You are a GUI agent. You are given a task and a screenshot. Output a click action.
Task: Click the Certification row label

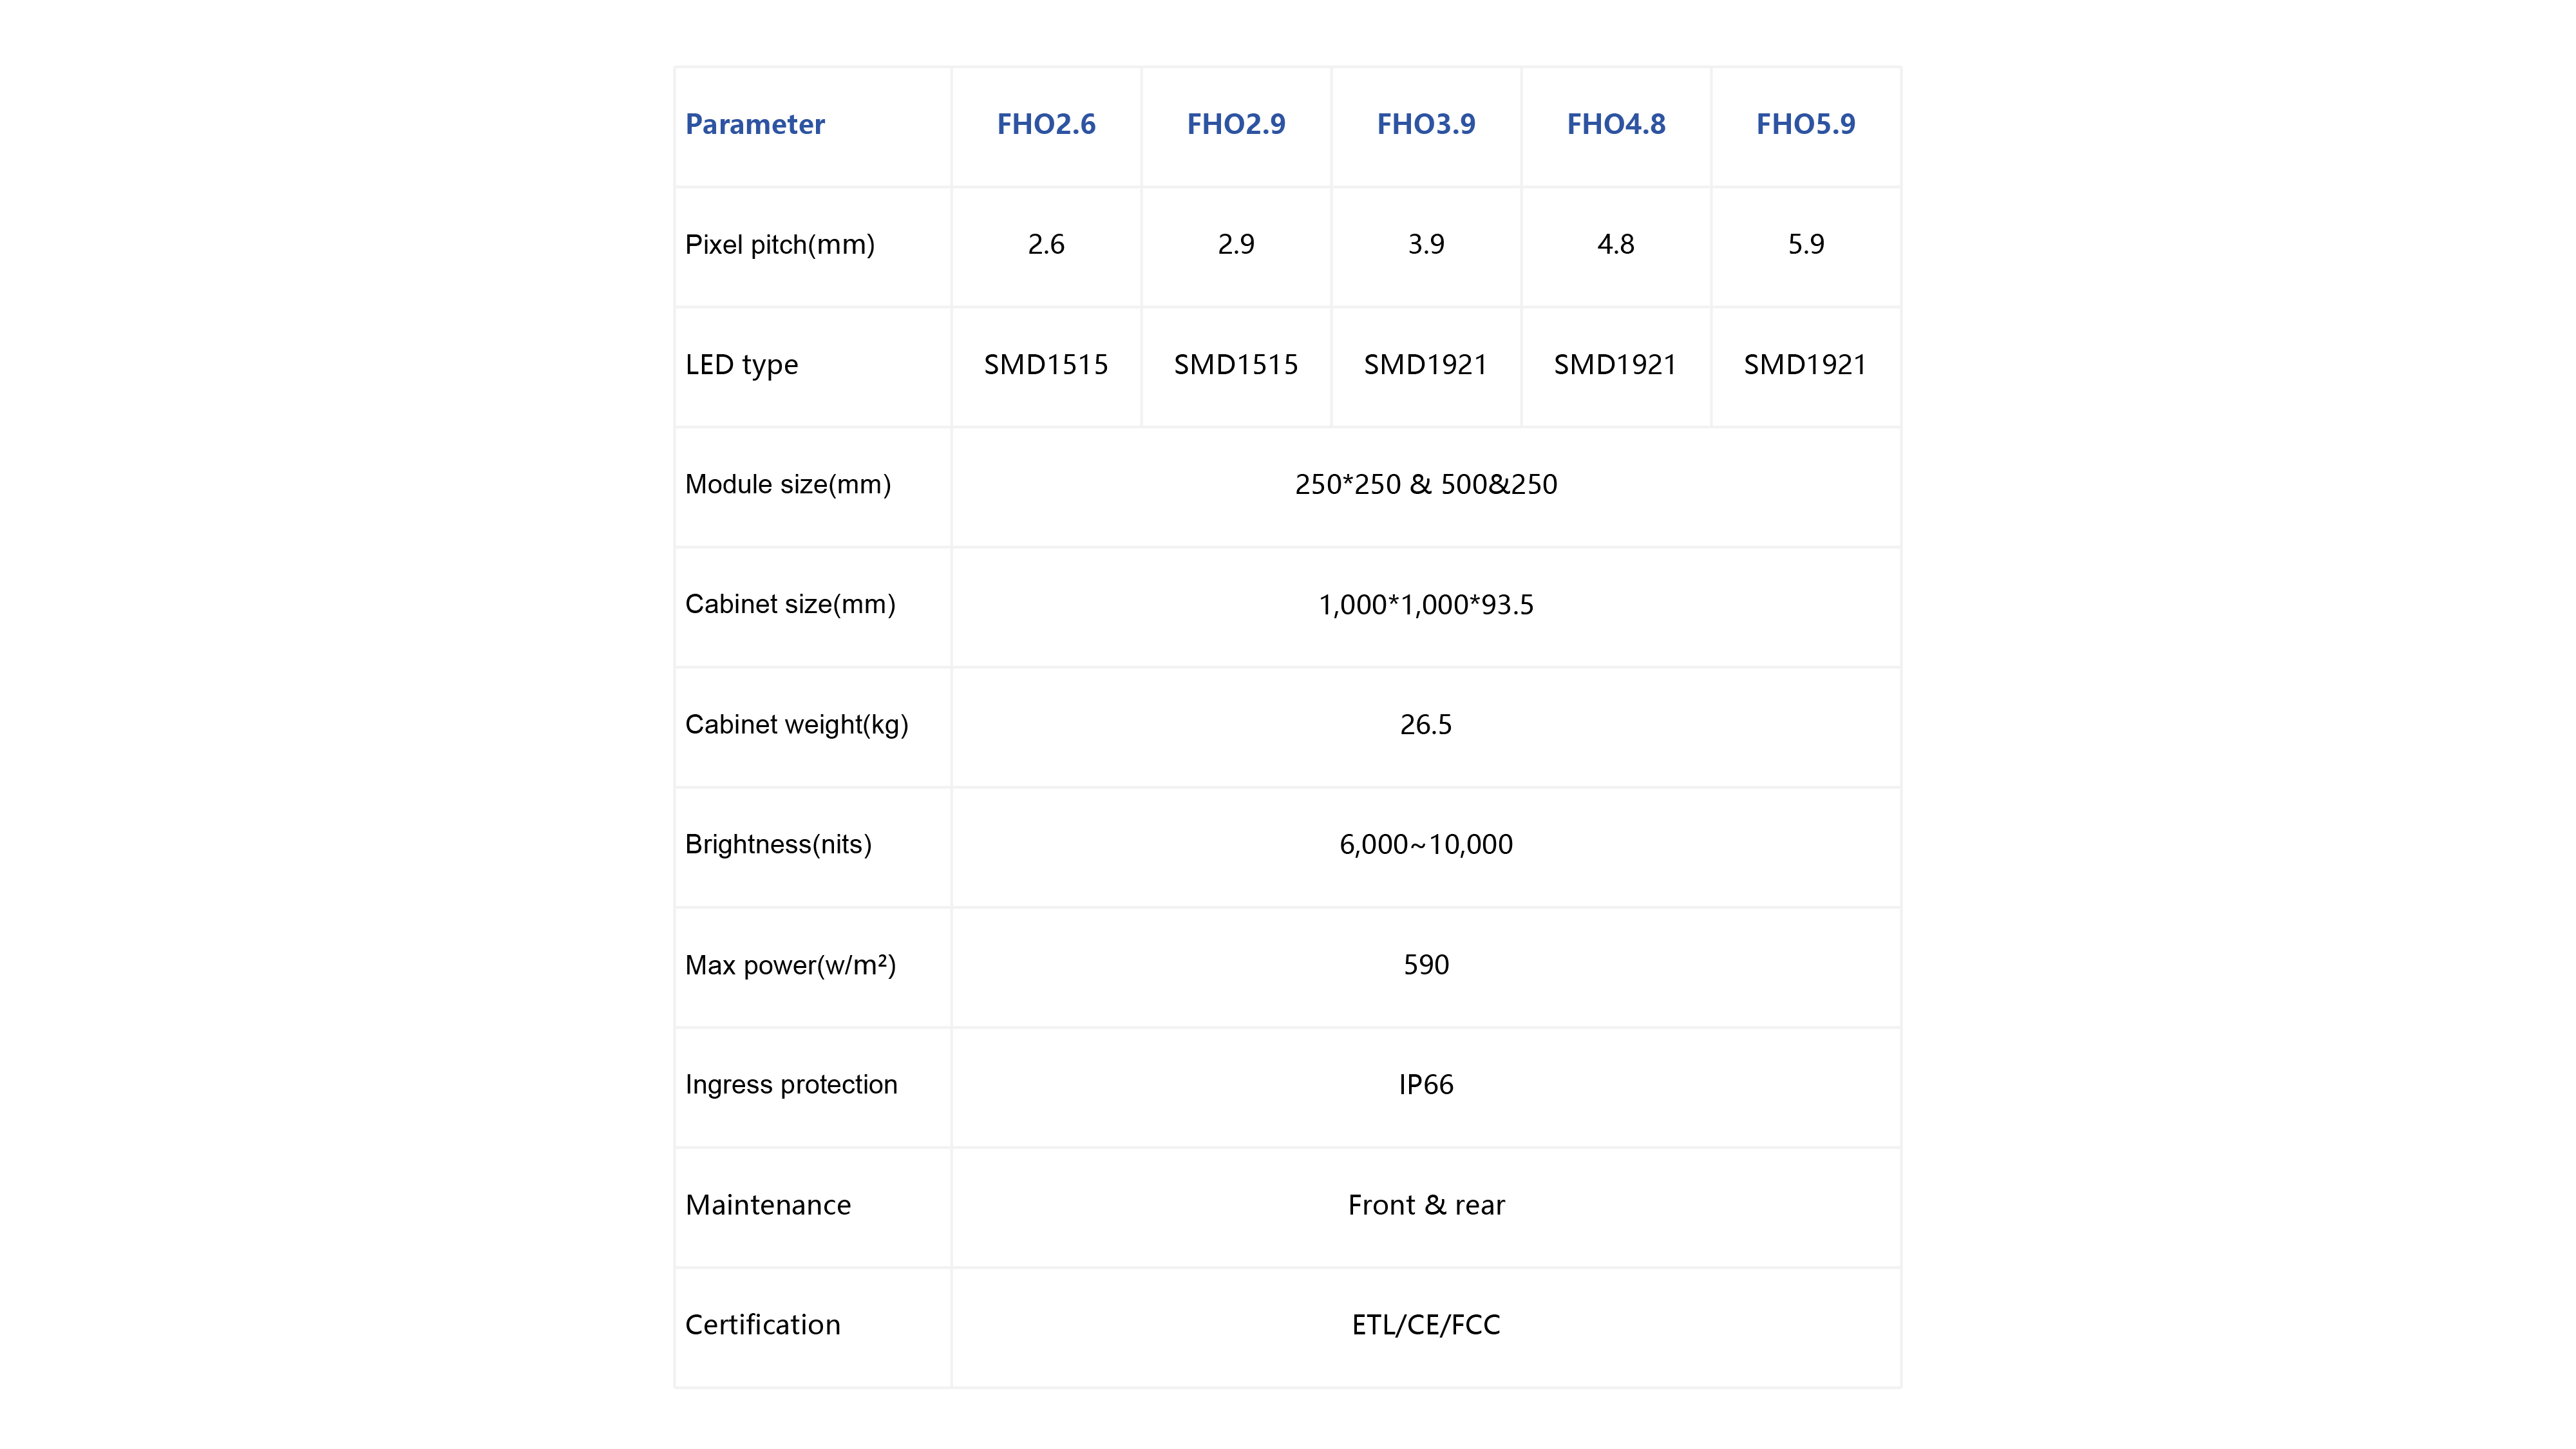(x=763, y=1325)
